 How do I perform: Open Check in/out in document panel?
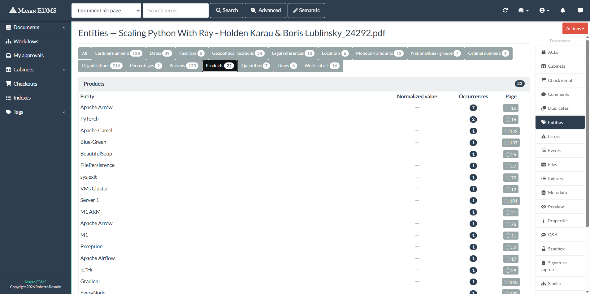click(560, 80)
